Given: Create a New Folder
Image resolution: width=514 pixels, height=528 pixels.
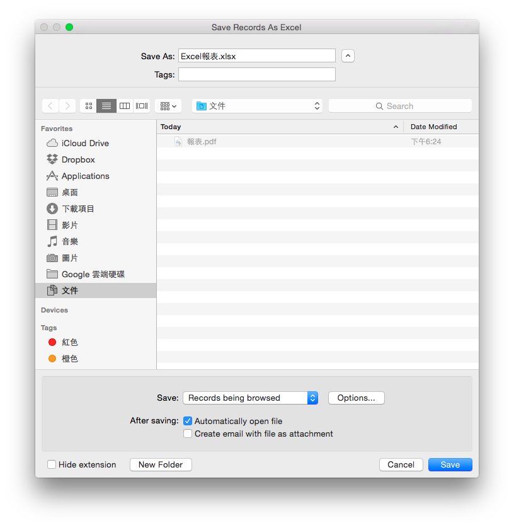Looking at the screenshot, I should point(161,465).
